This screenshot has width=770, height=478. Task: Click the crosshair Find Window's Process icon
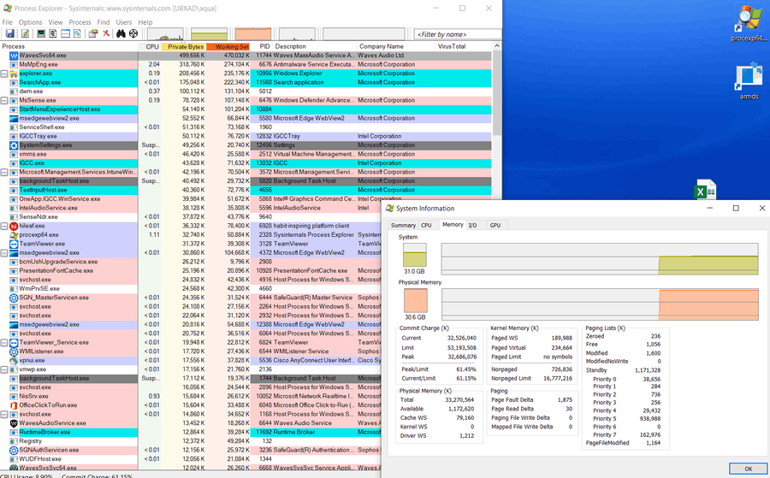coord(133,33)
